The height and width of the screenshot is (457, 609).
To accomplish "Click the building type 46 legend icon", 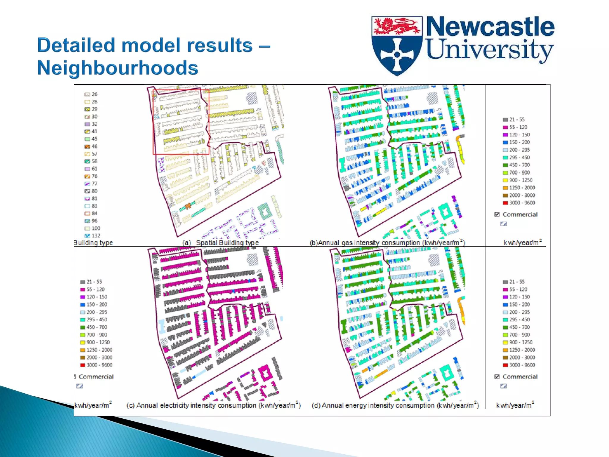I will [x=87, y=146].
